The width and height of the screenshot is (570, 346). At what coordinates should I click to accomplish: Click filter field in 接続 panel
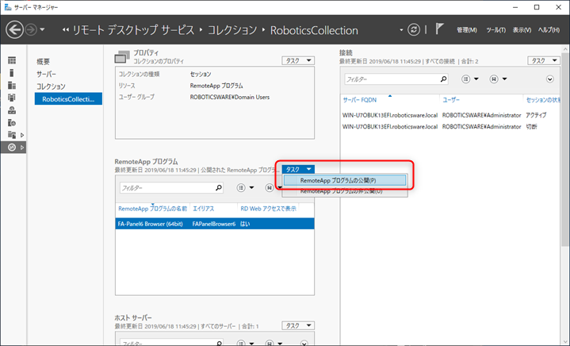(x=392, y=79)
